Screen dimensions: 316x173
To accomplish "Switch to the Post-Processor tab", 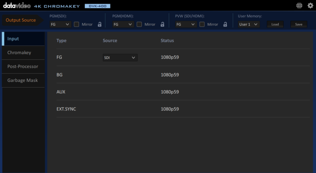I will (x=23, y=67).
